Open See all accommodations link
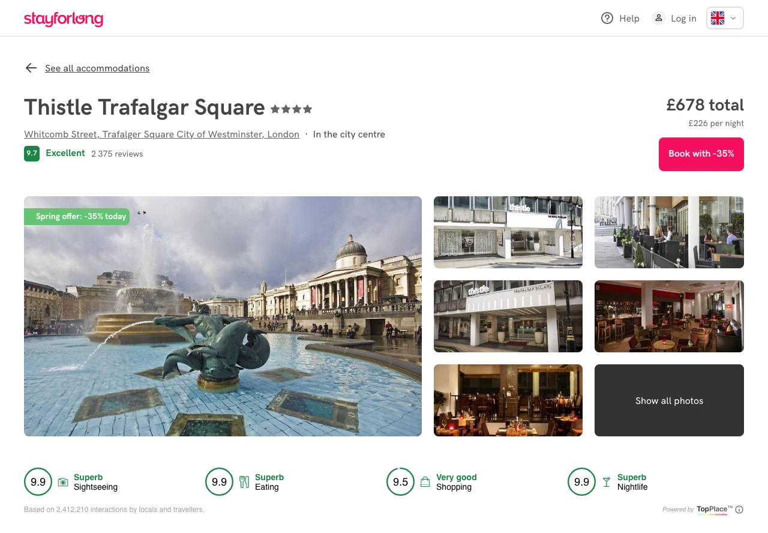 (97, 68)
